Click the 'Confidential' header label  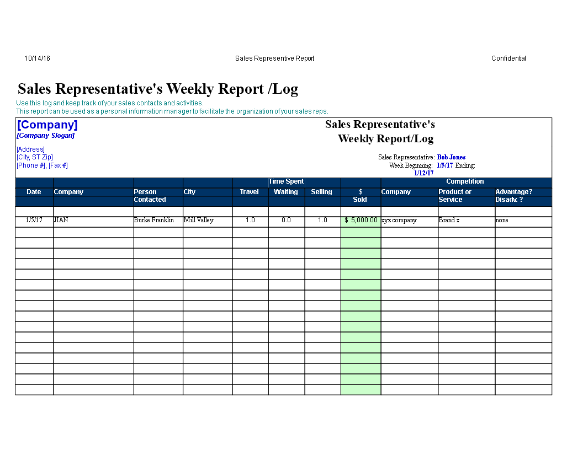point(508,58)
